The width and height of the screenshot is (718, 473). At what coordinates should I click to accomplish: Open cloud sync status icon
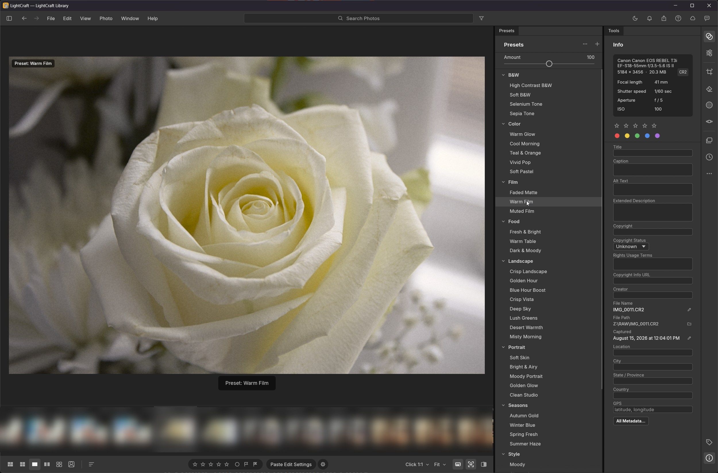click(x=693, y=18)
